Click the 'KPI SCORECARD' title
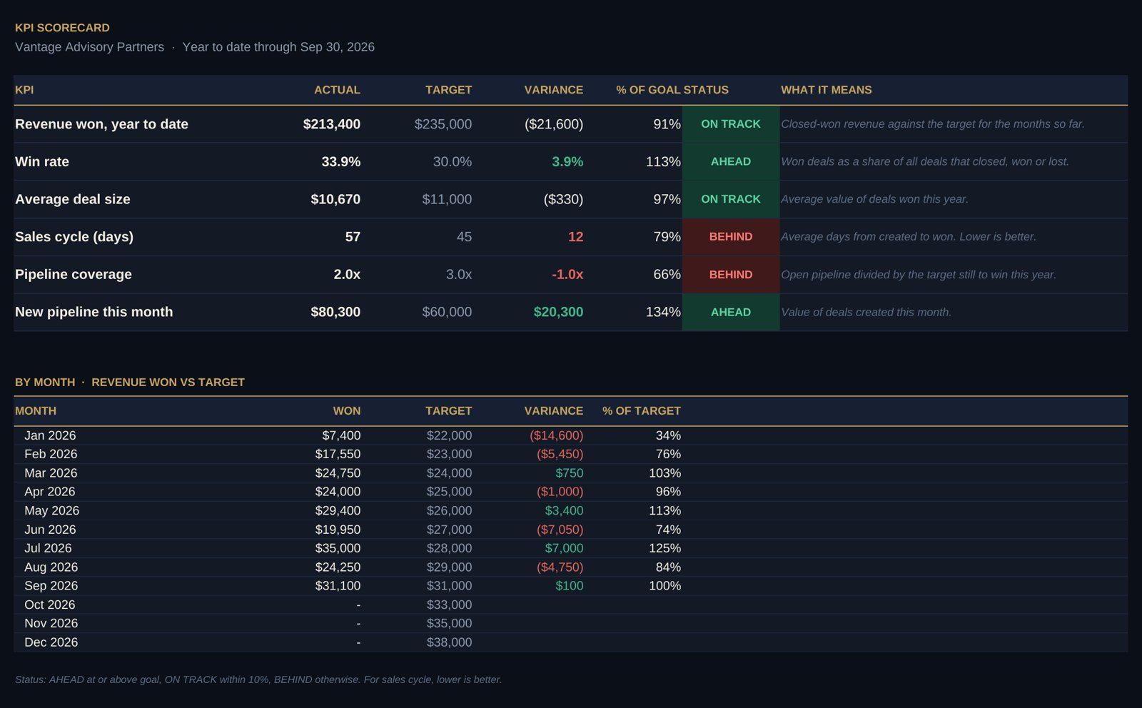This screenshot has width=1142, height=708. [x=62, y=28]
